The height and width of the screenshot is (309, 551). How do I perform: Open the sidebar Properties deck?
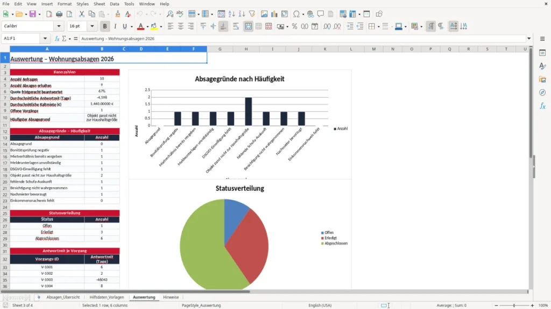point(542,53)
